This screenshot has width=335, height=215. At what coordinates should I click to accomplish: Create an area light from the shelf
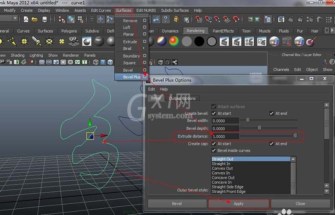tap(49, 41)
